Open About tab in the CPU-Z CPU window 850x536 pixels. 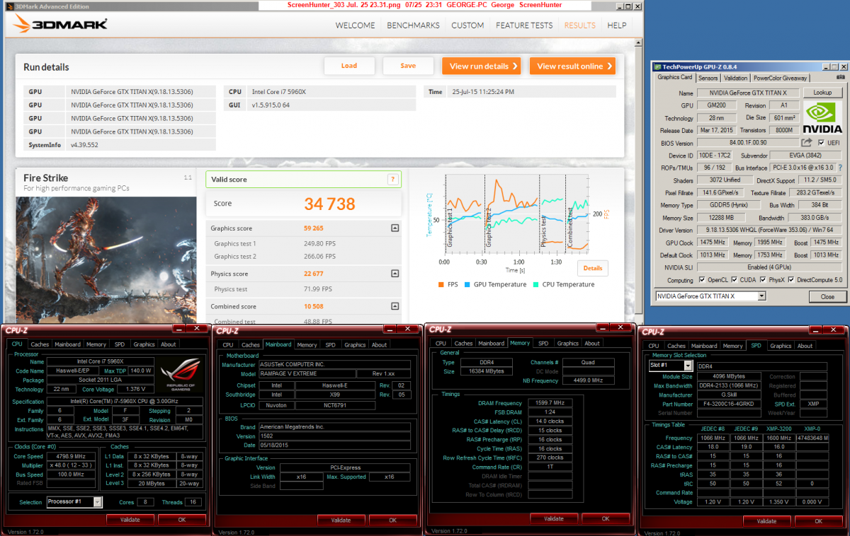pos(168,344)
